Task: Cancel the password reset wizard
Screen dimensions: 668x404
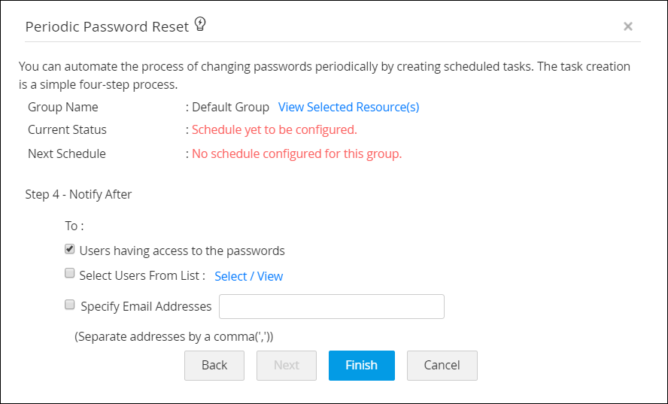Action: coord(442,365)
